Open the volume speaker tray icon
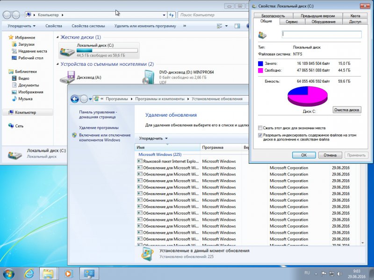This screenshot has width=374, height=280. (x=340, y=273)
